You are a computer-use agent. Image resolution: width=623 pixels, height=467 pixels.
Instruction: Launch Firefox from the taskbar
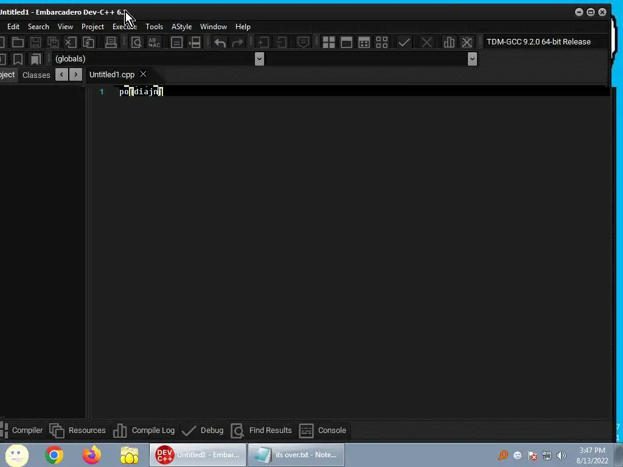pos(92,455)
